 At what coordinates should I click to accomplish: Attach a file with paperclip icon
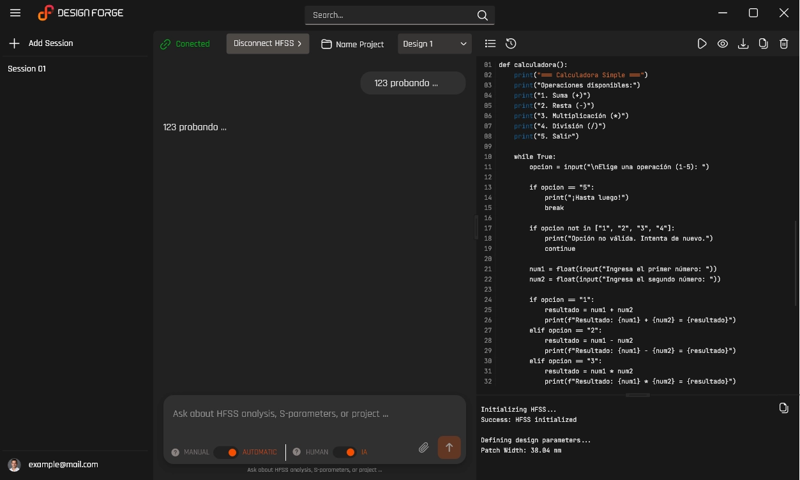tap(423, 447)
